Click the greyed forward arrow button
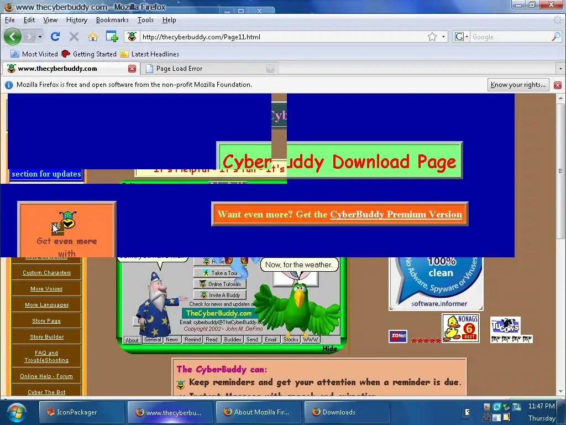The height and width of the screenshot is (425, 566). tap(29, 37)
